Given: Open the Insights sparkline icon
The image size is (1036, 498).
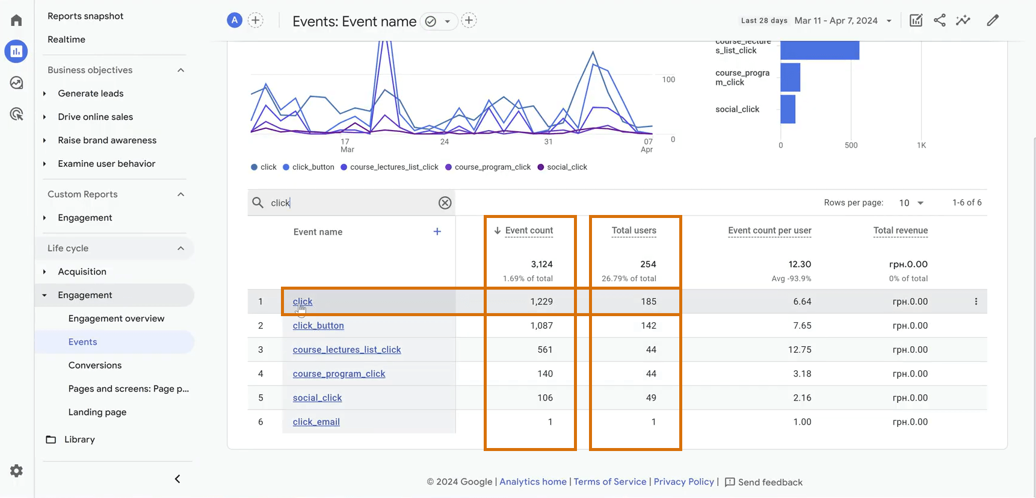Looking at the screenshot, I should click(963, 20).
